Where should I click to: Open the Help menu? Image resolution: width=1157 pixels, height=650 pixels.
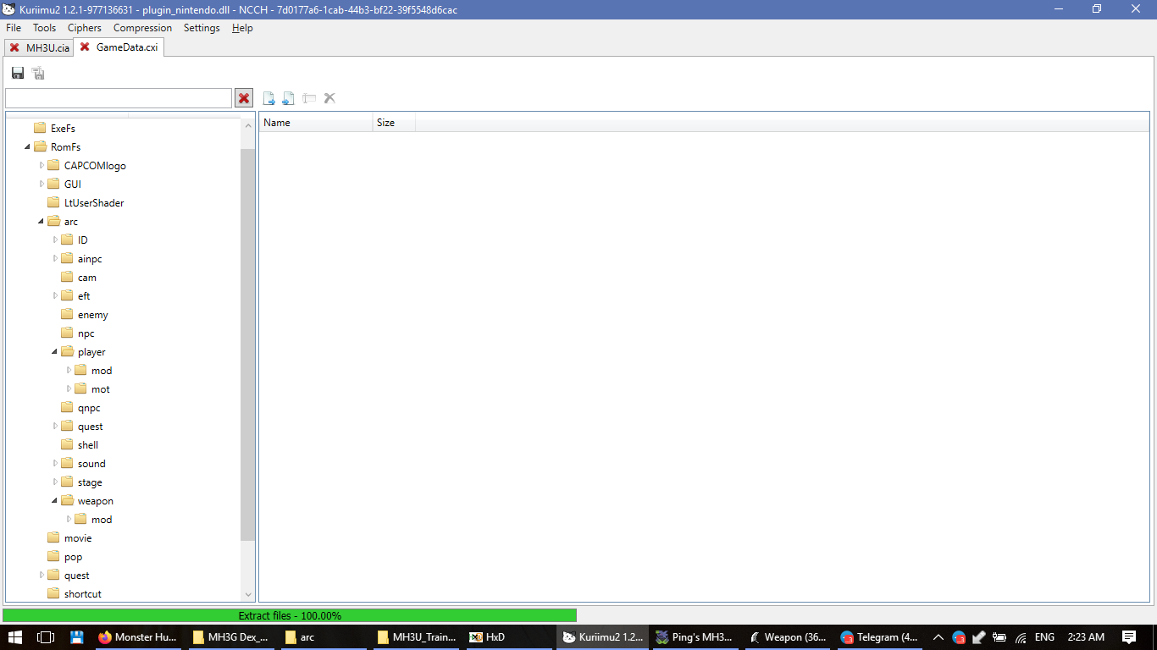(242, 28)
